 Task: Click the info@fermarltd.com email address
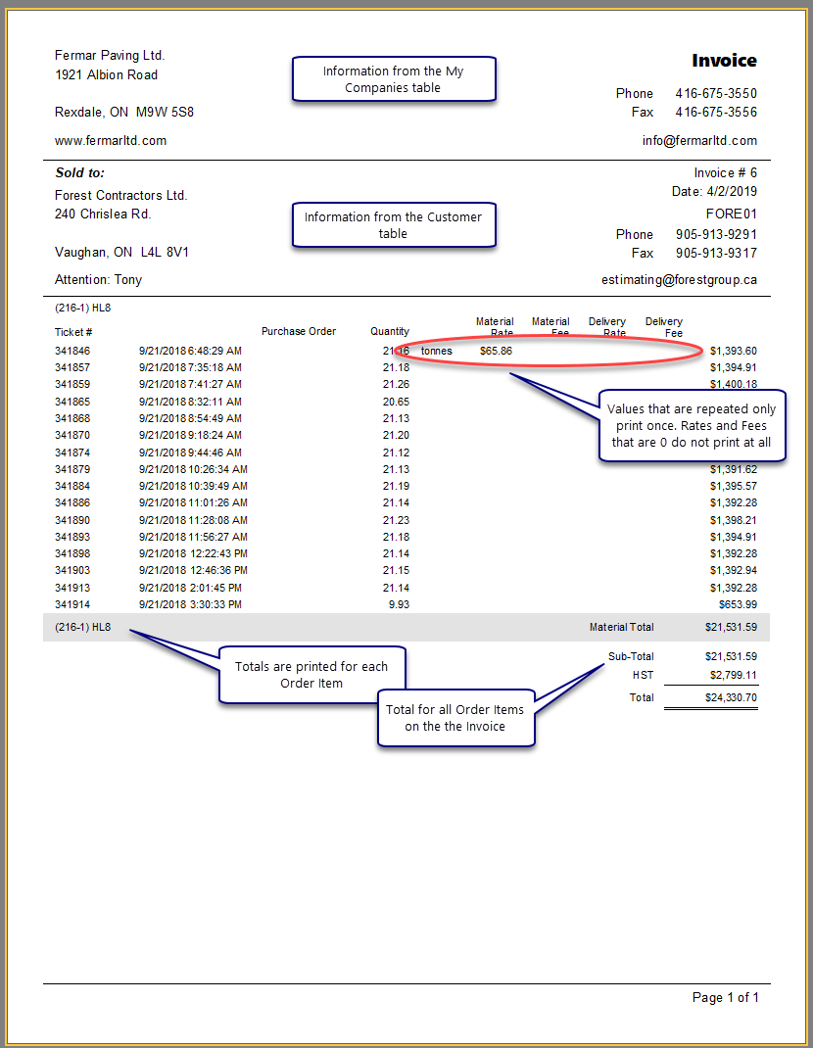(x=699, y=140)
